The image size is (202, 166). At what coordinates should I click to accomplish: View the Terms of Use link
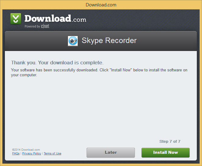53,153
